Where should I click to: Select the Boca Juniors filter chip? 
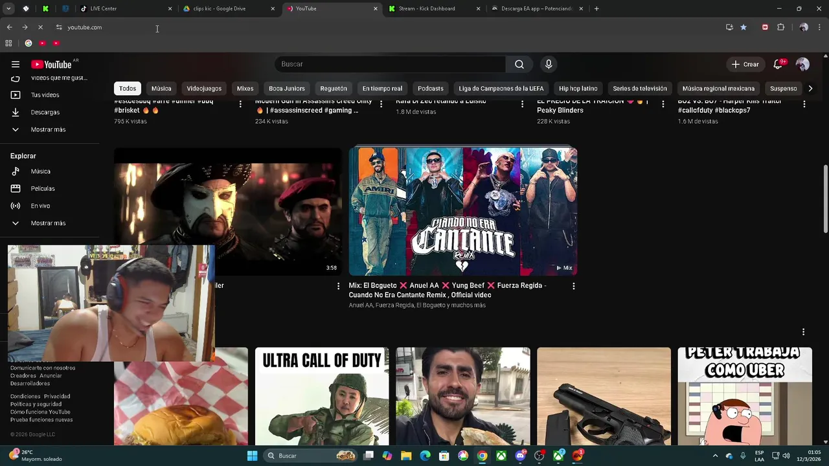(x=287, y=88)
